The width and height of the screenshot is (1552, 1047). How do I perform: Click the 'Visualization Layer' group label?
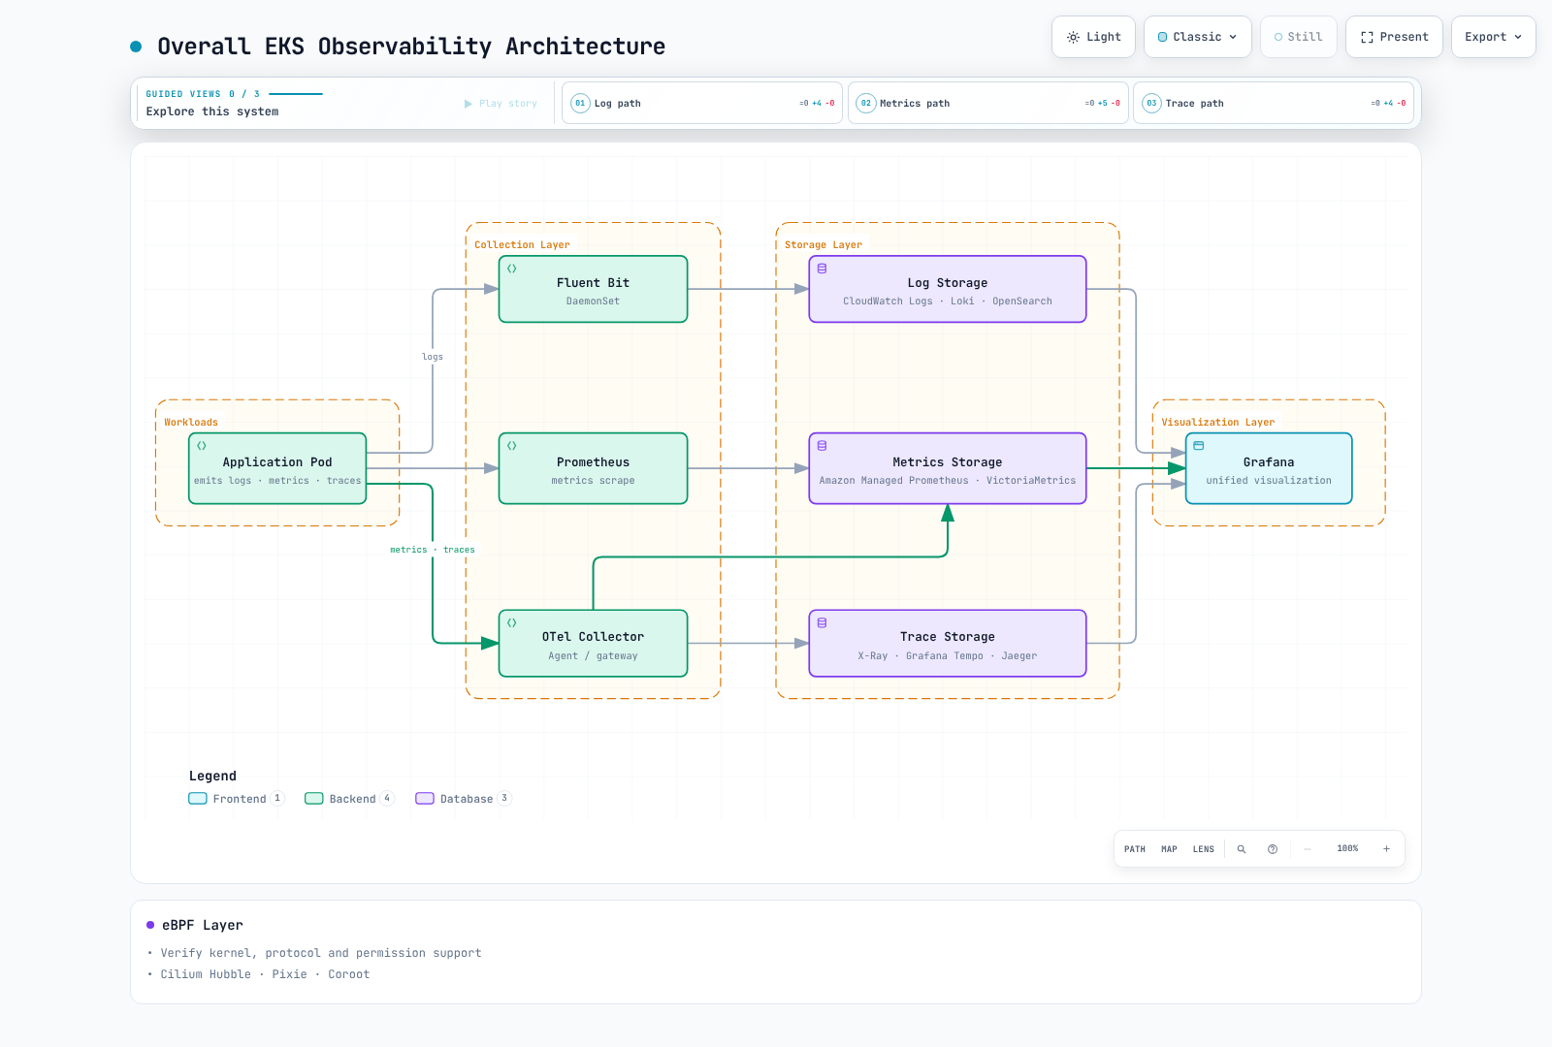pyautogui.click(x=1218, y=423)
